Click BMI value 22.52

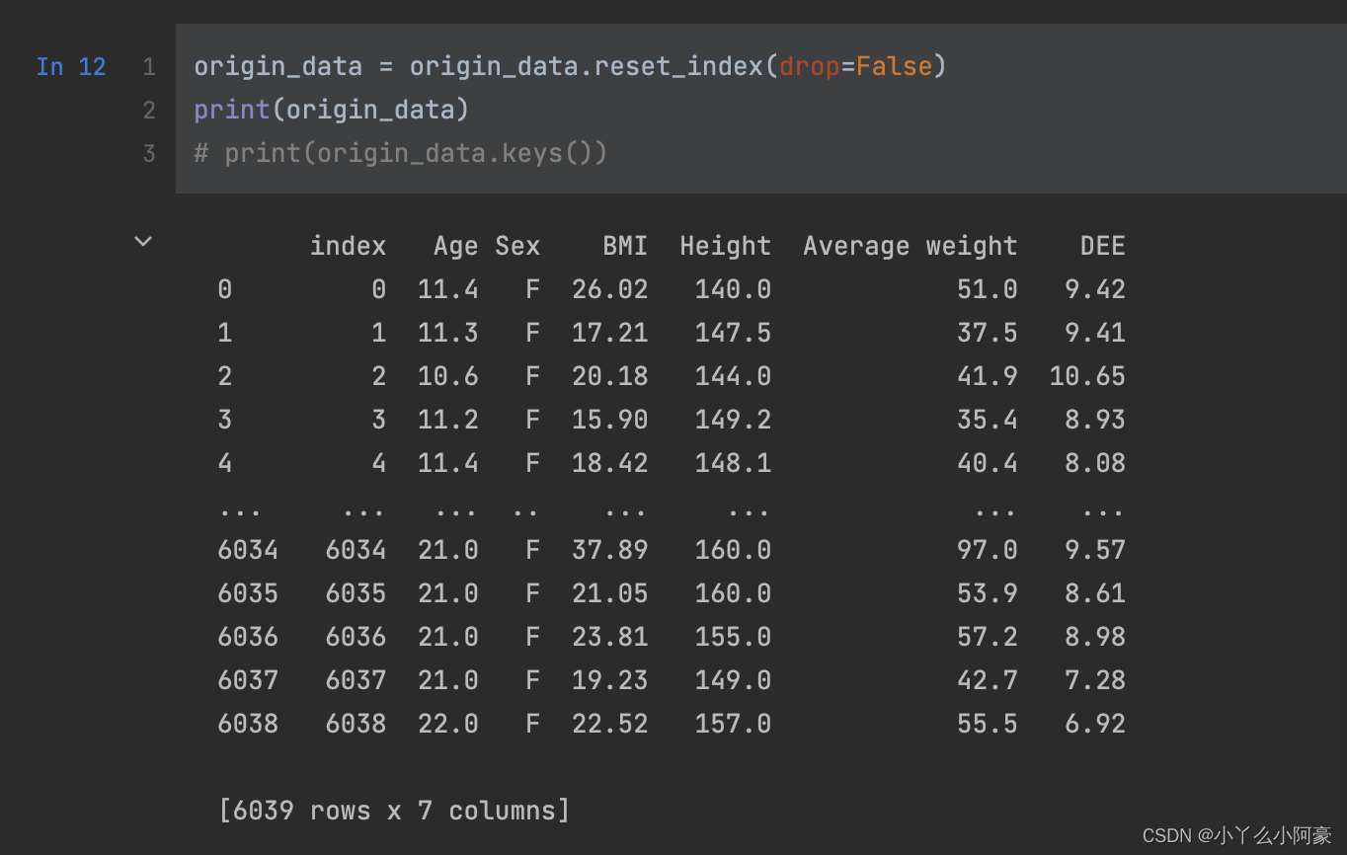pyautogui.click(x=610, y=724)
